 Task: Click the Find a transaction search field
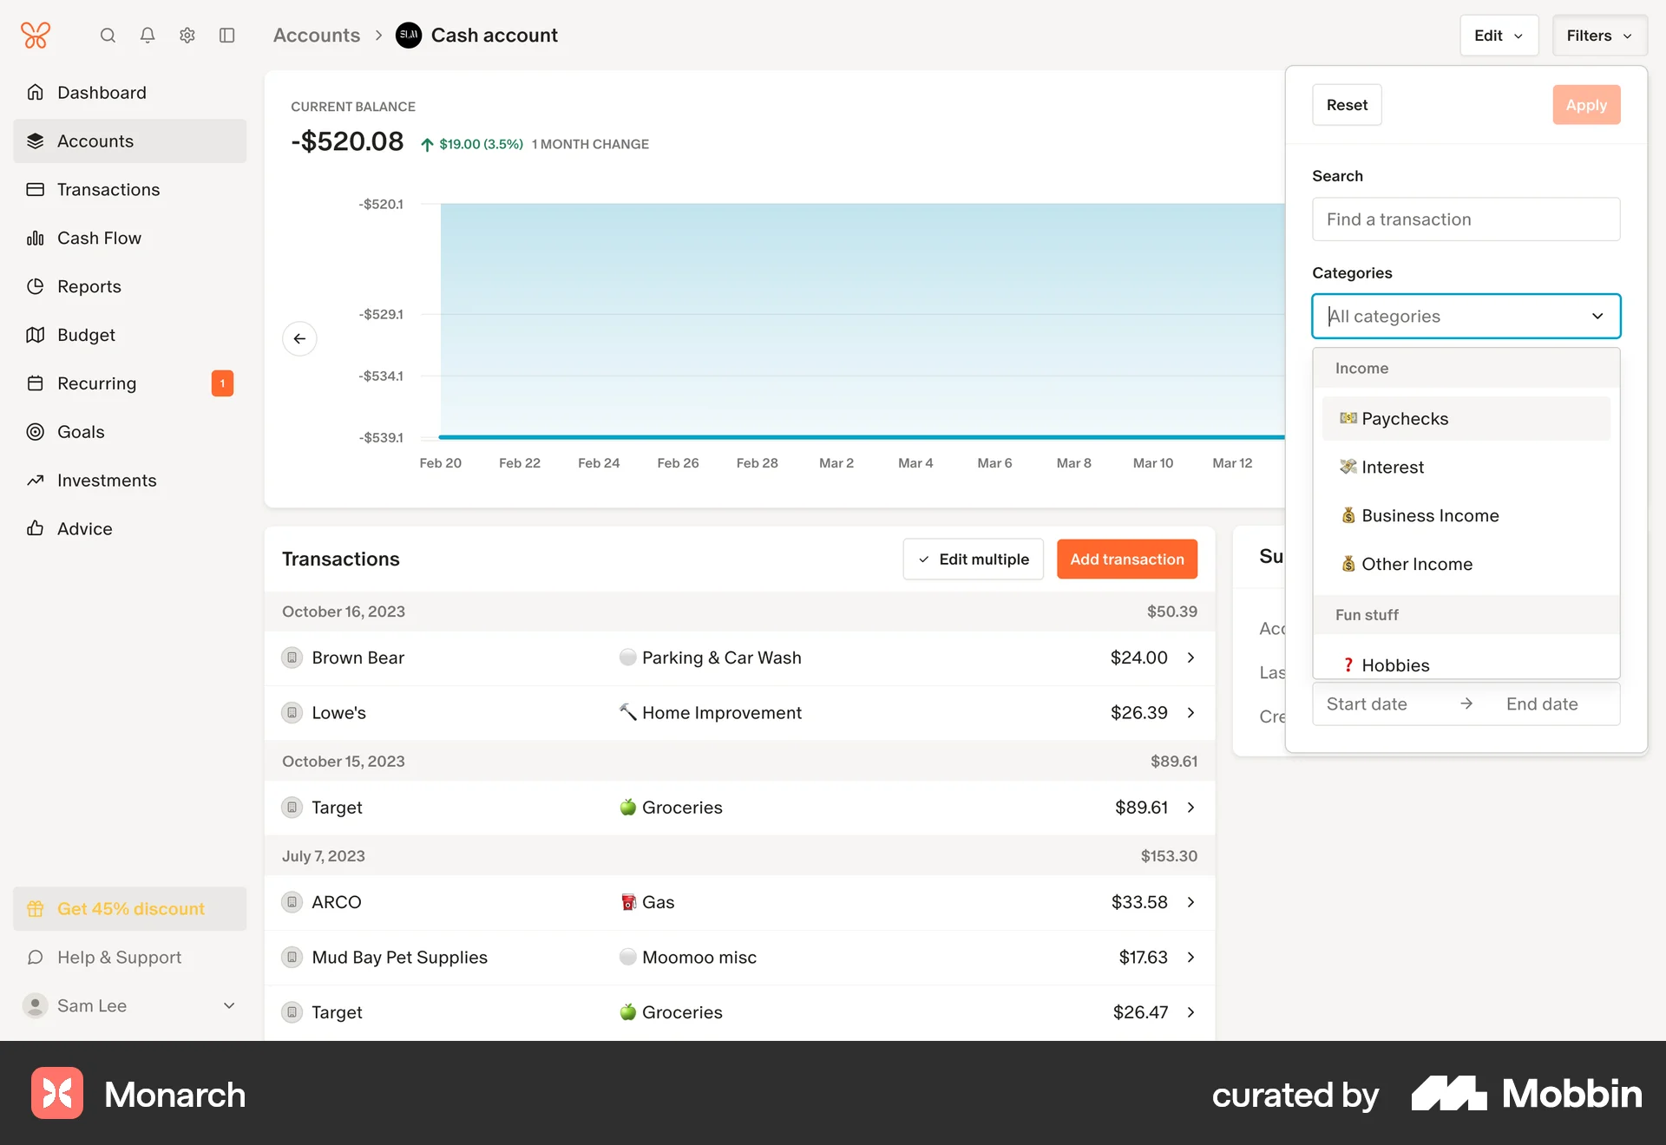[1465, 219]
